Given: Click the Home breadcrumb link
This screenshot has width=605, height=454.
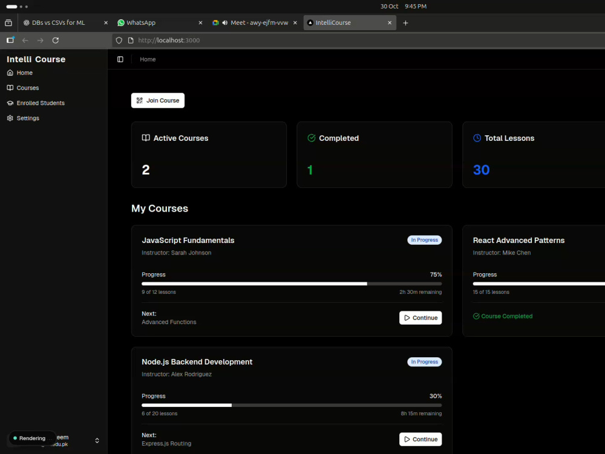Looking at the screenshot, I should [148, 59].
